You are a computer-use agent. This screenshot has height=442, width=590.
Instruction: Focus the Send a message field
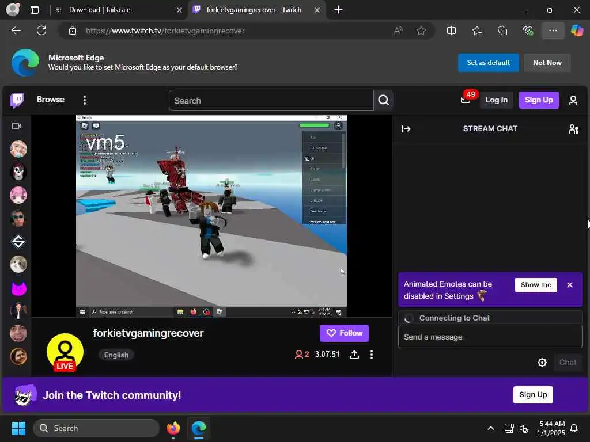click(490, 337)
